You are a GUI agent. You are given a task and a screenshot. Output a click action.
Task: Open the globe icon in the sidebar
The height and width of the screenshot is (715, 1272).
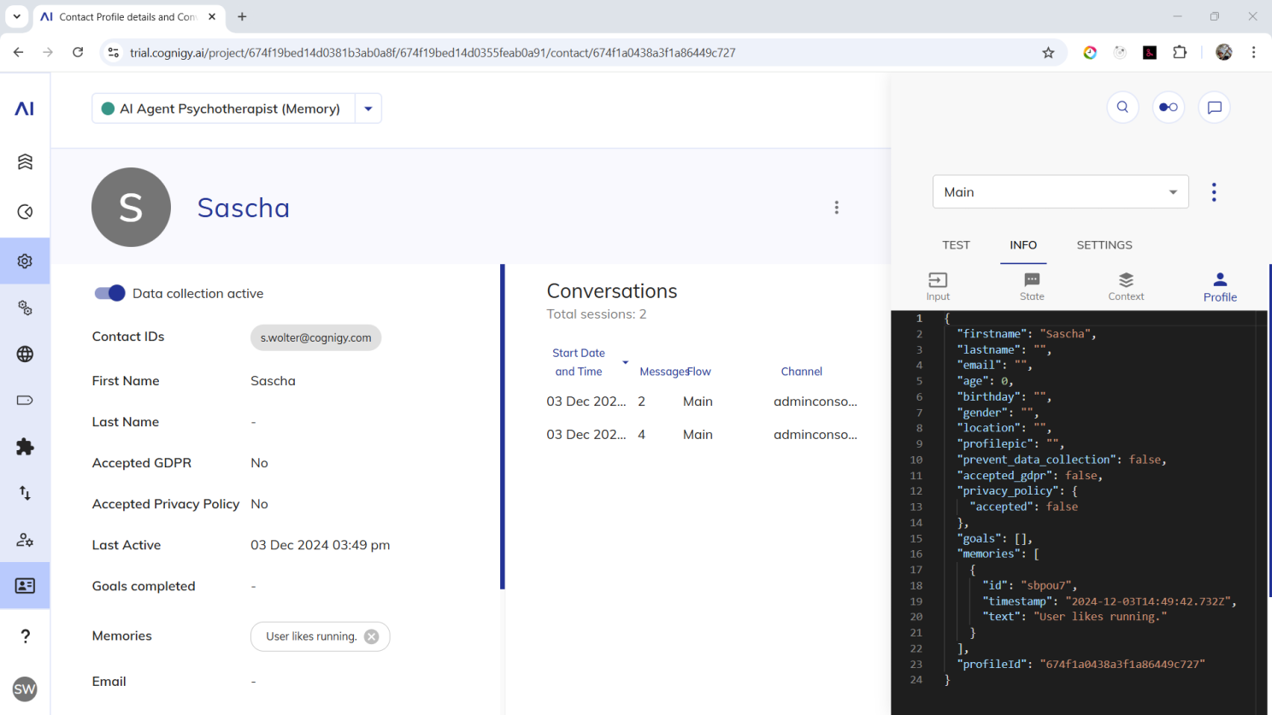point(25,355)
